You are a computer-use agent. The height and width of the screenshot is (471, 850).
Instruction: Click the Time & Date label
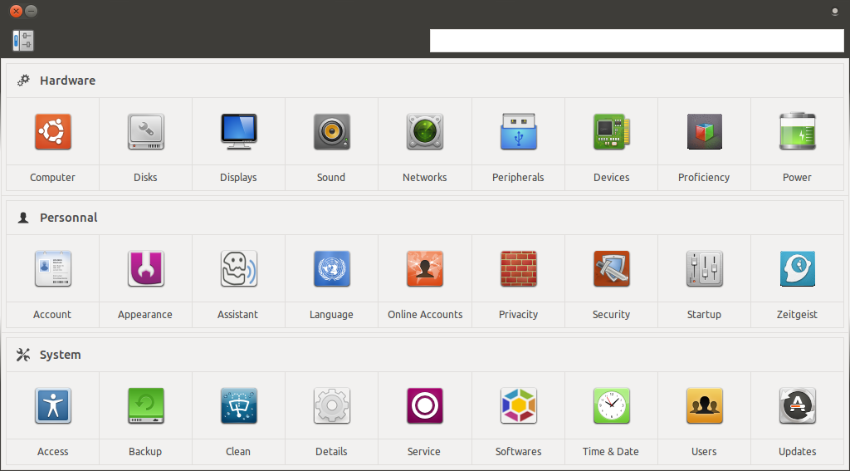(610, 451)
